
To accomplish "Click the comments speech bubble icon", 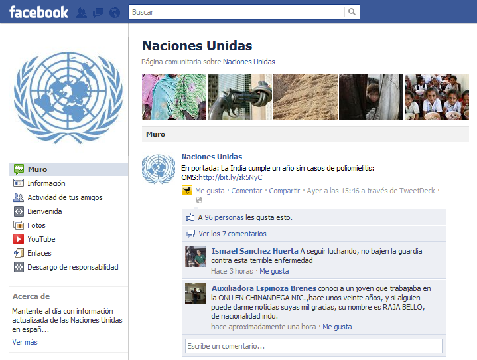I will tap(191, 234).
